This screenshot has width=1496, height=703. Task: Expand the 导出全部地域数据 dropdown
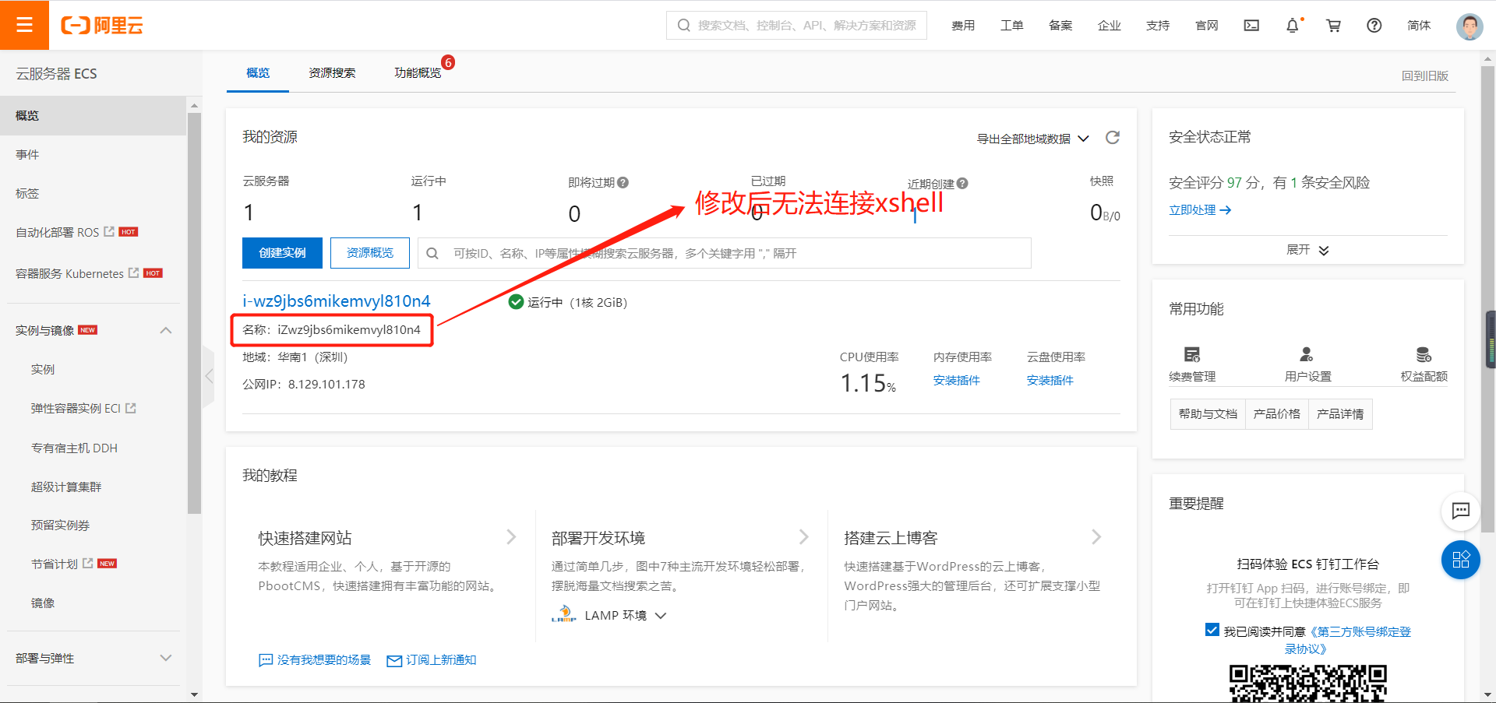1033,139
